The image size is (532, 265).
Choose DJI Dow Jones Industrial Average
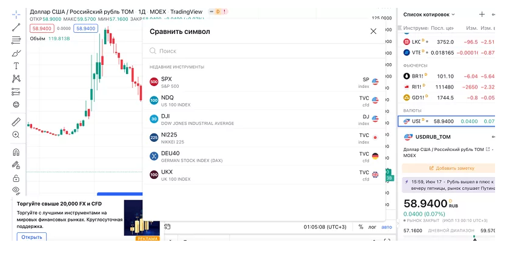click(264, 119)
